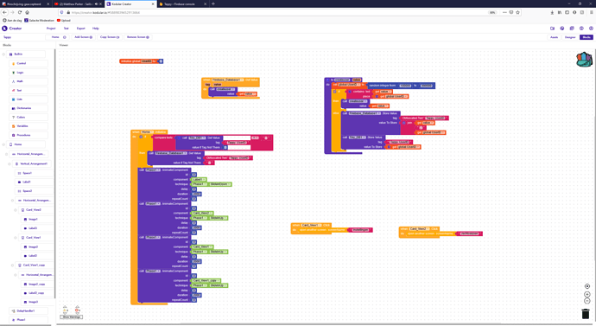Select Label2_copy in the component tree
The width and height of the screenshot is (596, 326).
point(38,293)
